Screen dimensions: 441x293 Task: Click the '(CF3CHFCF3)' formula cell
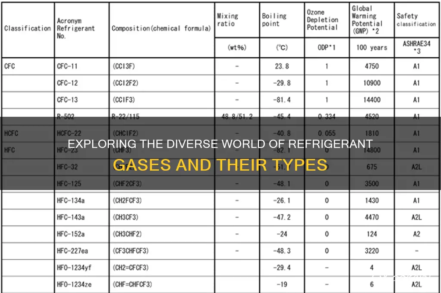pos(130,251)
